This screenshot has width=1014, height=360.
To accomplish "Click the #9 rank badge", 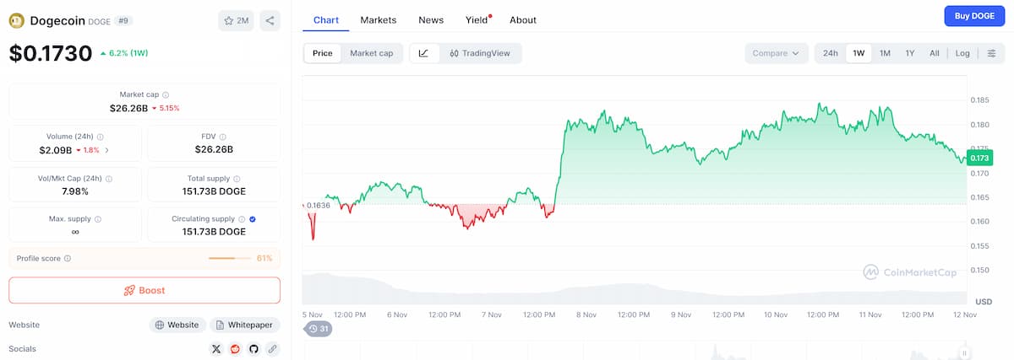I will coord(122,21).
